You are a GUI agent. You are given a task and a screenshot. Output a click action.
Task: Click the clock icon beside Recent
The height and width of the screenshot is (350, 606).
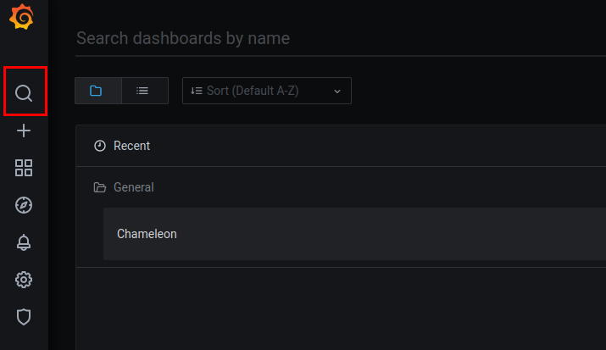[100, 146]
